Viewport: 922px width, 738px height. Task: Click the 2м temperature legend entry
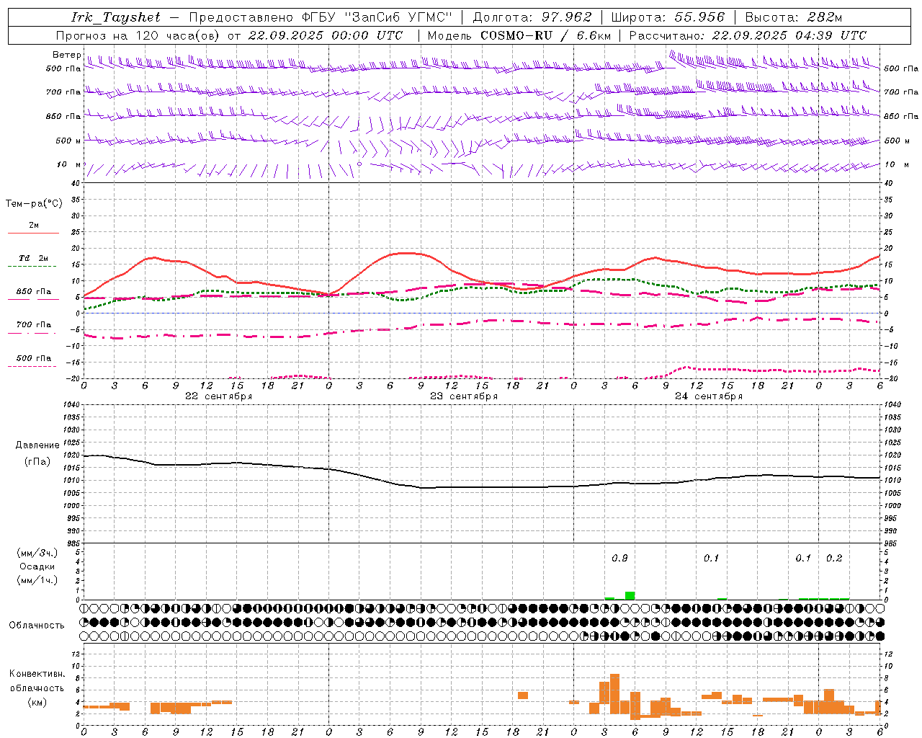click(33, 225)
